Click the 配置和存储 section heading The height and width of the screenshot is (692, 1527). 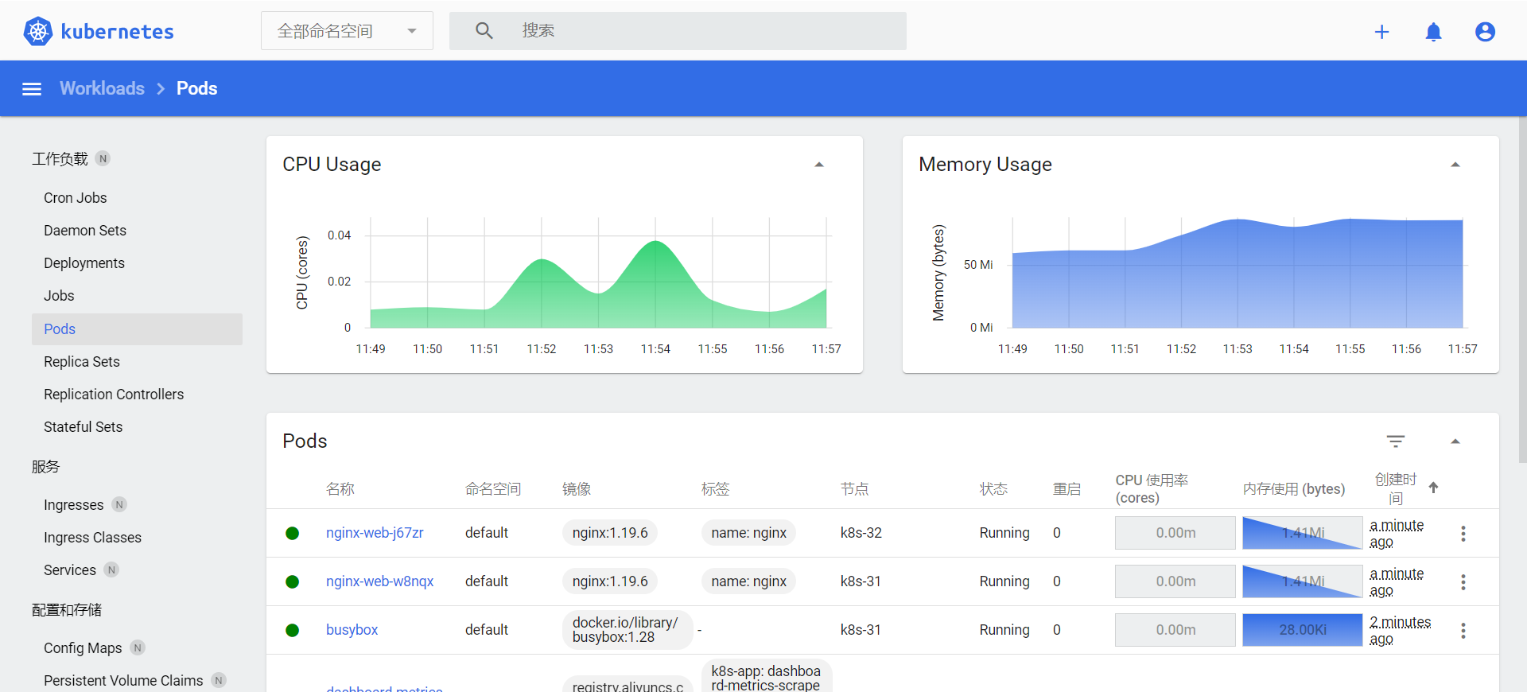67,610
